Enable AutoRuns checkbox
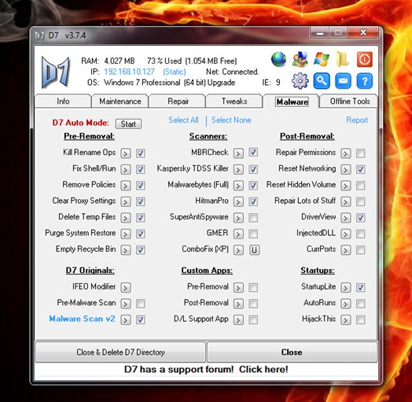 point(360,304)
